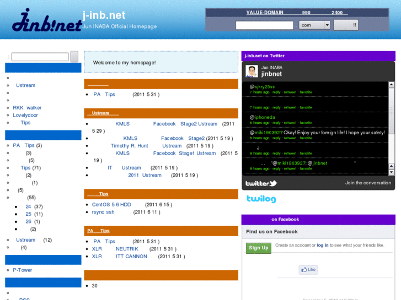
Task: Click Twitter widget scrollbar up arrow
Action: (x=391, y=85)
